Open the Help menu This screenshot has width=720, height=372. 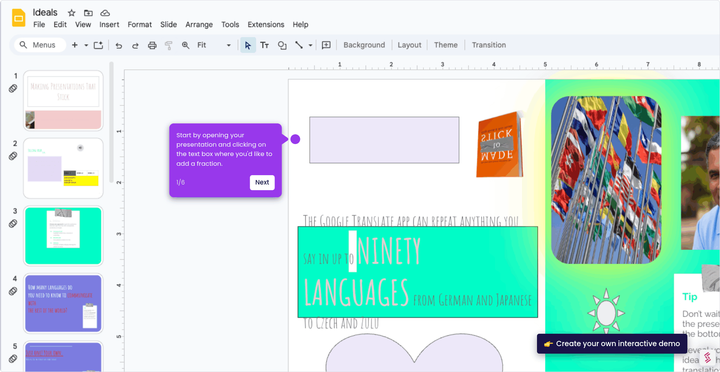(300, 24)
